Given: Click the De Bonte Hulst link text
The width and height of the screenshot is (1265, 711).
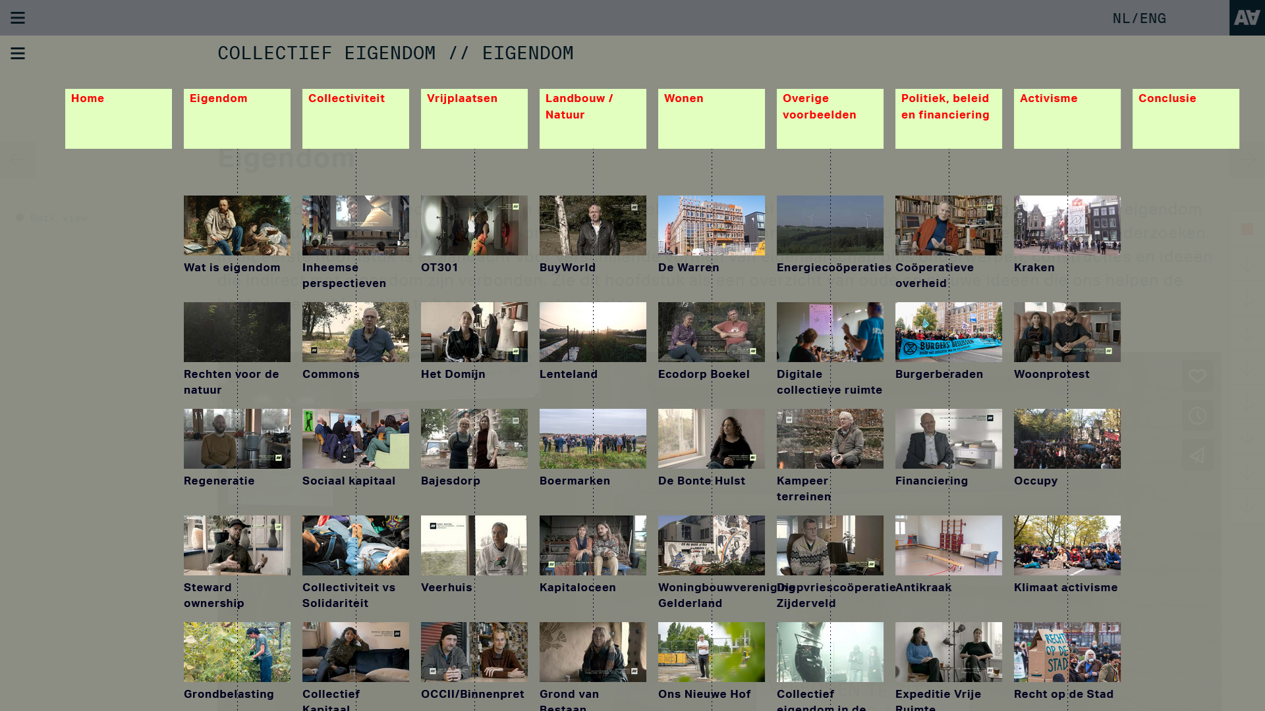Looking at the screenshot, I should pyautogui.click(x=702, y=481).
